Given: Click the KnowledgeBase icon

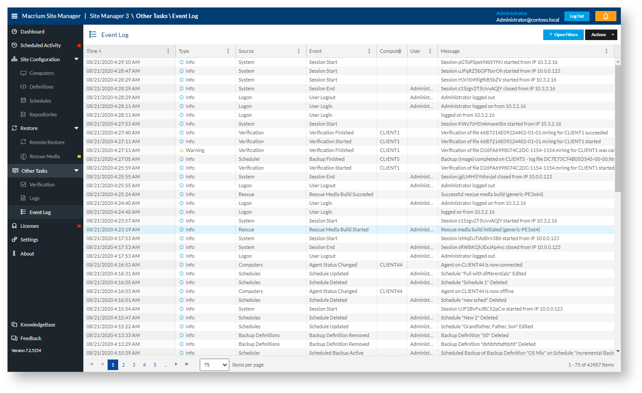Looking at the screenshot, I should point(15,325).
